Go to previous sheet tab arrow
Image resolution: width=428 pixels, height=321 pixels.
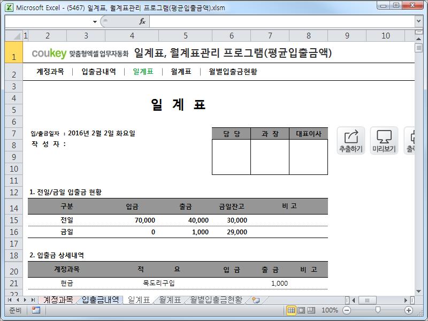coord(18,300)
